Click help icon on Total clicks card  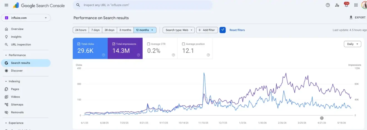pyautogui.click(x=103, y=55)
